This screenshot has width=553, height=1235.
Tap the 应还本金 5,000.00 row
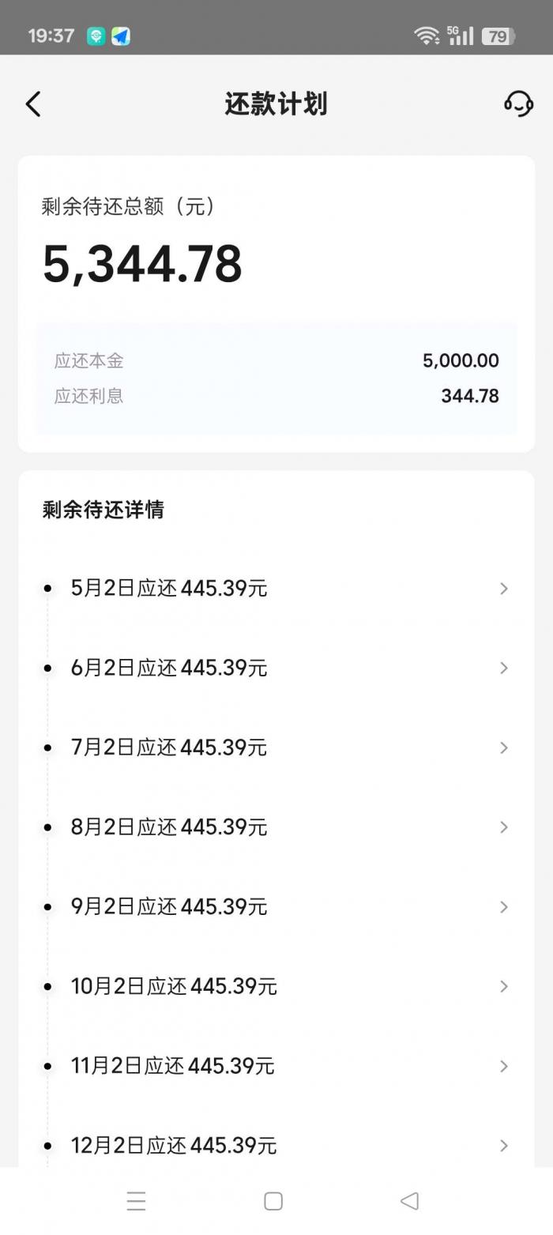(276, 361)
